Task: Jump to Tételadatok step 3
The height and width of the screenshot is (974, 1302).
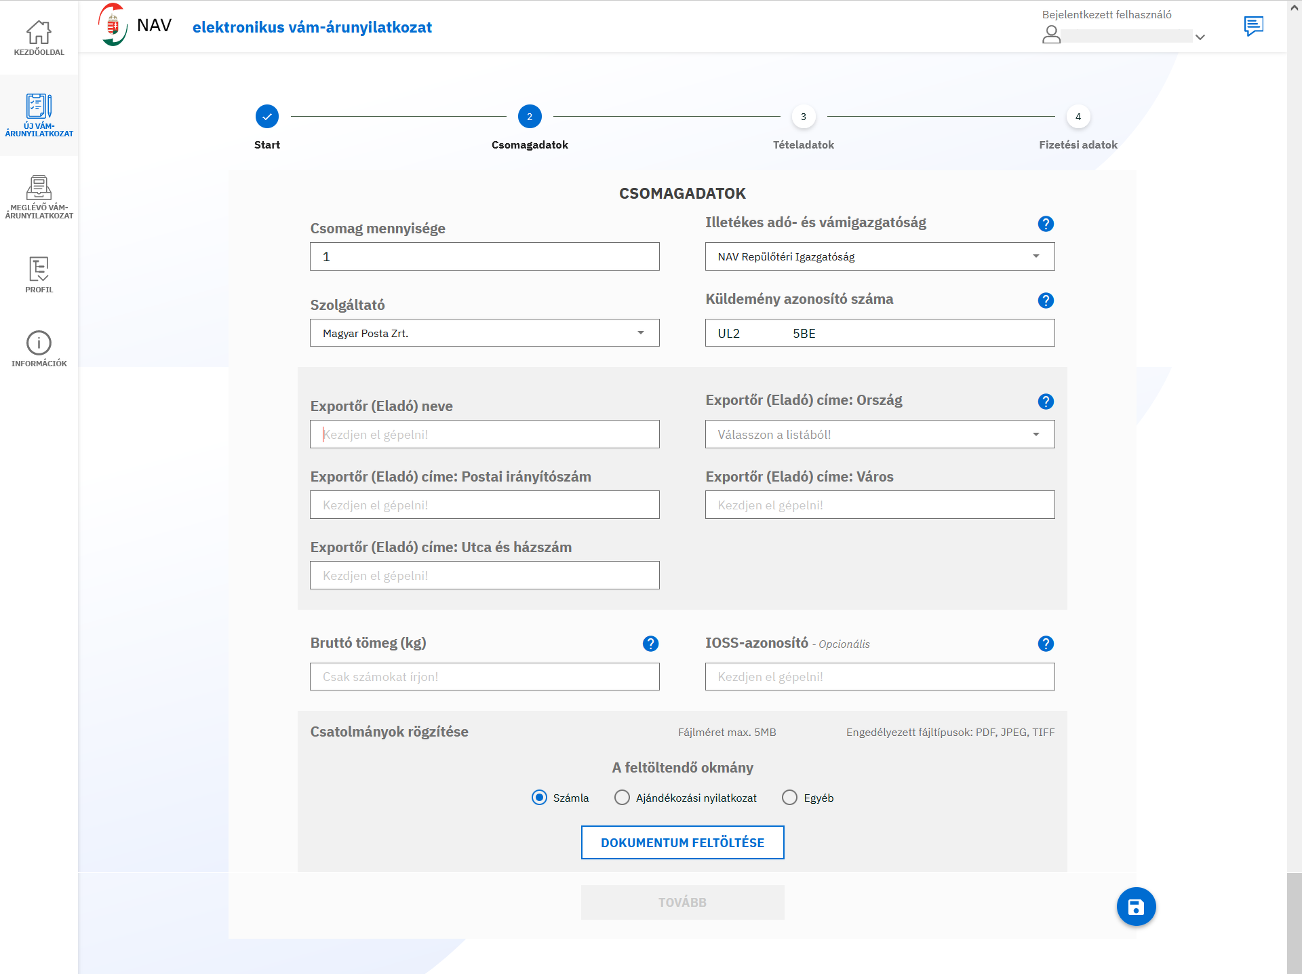Action: [803, 117]
